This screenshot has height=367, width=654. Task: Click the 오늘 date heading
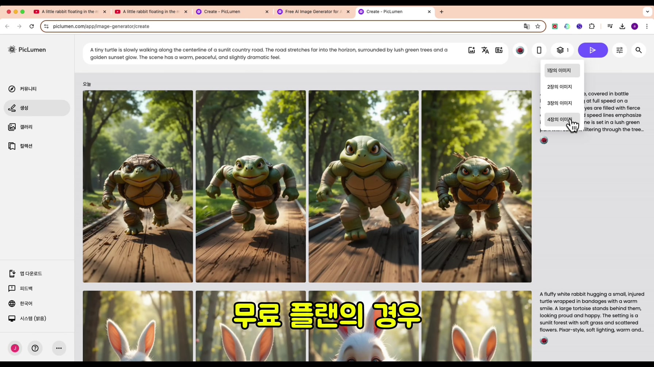[87, 84]
